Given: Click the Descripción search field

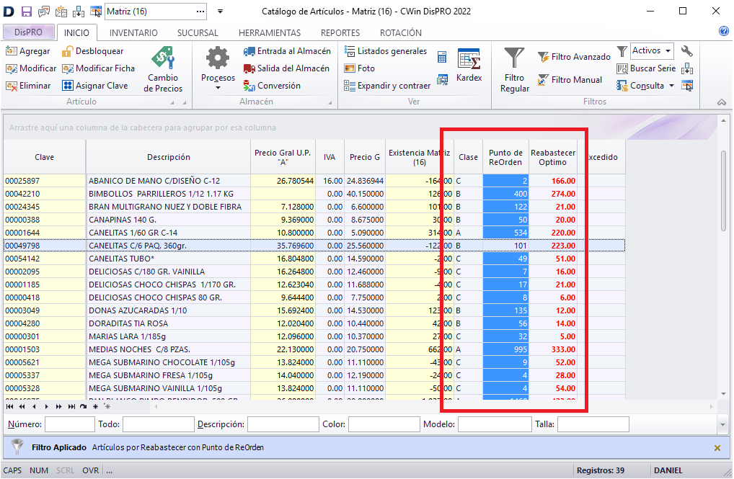Looking at the screenshot, I should point(283,424).
